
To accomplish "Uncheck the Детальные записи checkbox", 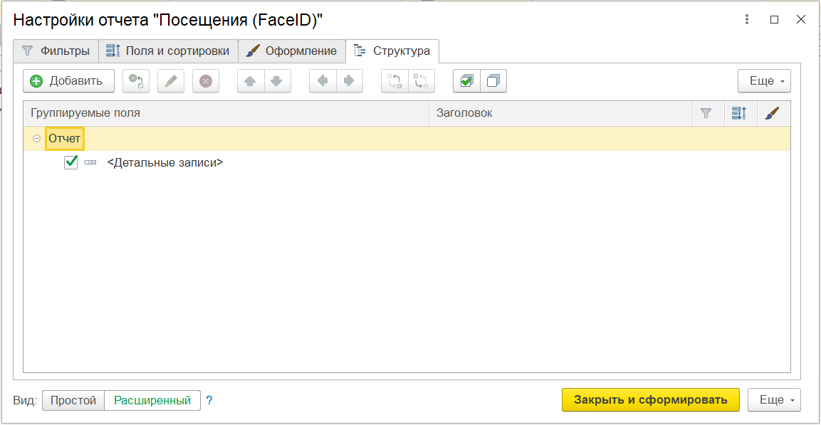I will click(x=71, y=162).
